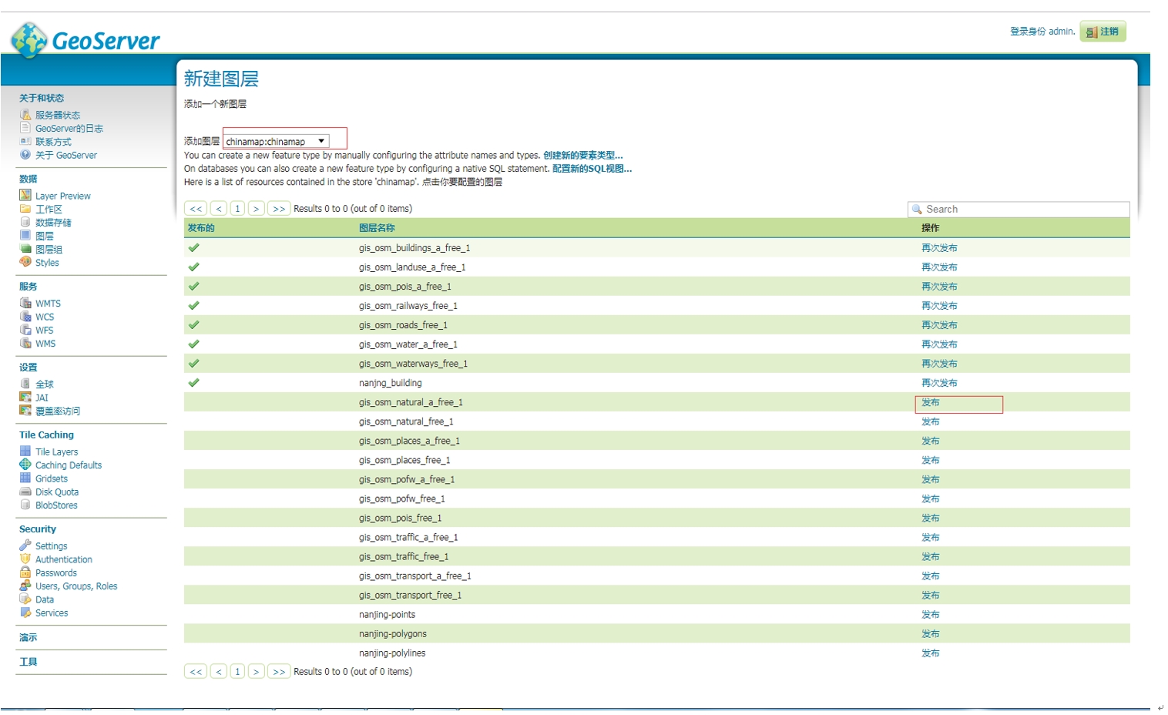
Task: Click the Users, Groups, Roles icon
Action: tap(25, 586)
